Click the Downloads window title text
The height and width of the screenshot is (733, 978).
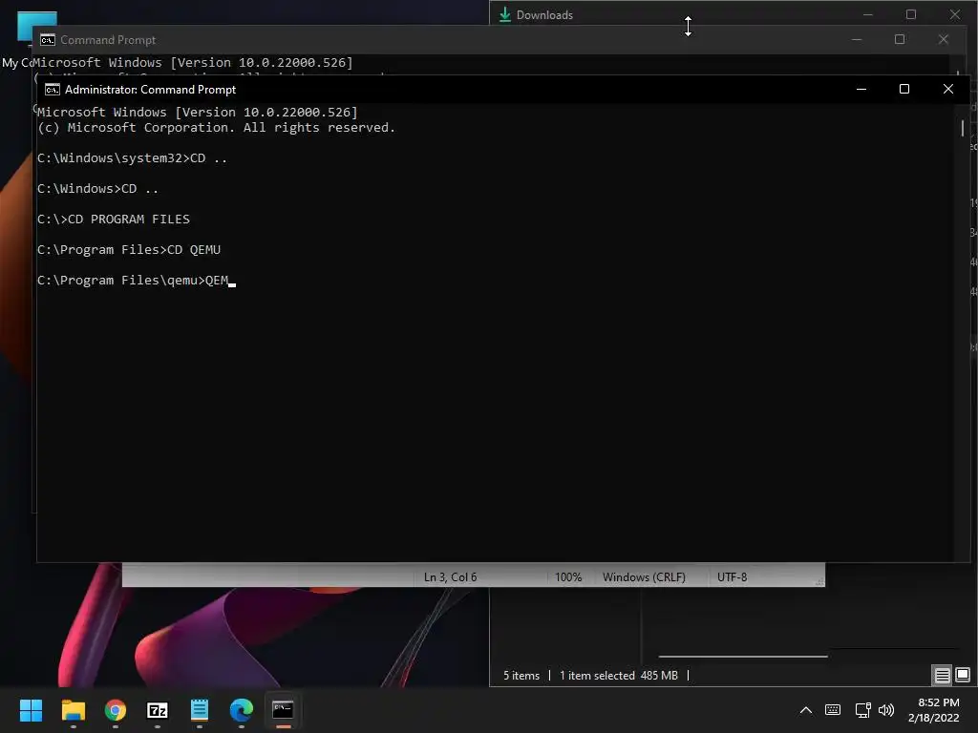tap(544, 15)
